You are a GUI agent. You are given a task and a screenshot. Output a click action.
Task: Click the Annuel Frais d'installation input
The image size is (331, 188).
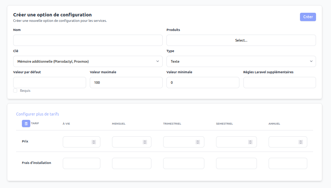point(288,164)
